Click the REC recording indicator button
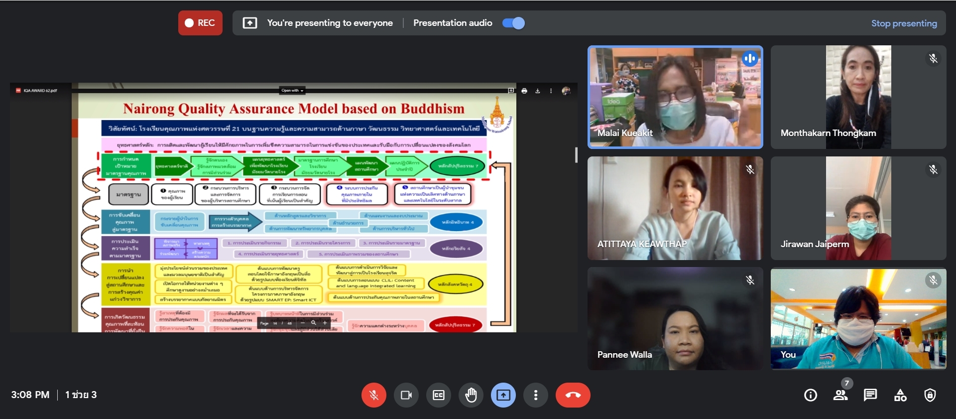This screenshot has height=419, width=956. (200, 23)
